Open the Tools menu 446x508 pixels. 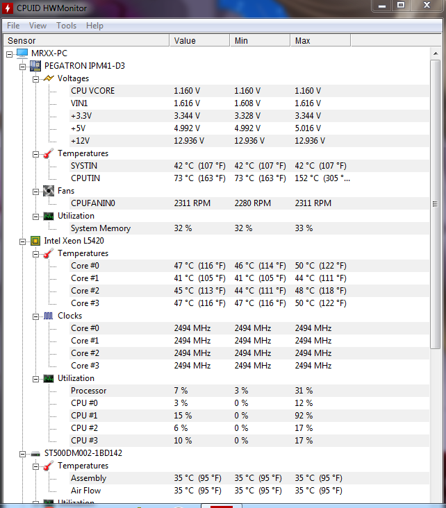point(66,26)
